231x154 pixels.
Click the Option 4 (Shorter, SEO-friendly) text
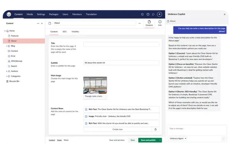(x=192, y=94)
